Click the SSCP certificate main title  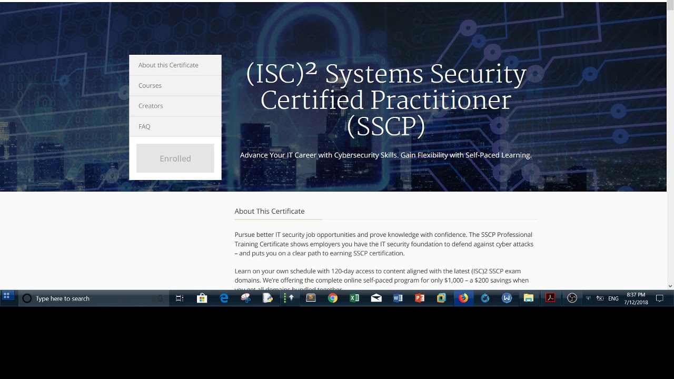[386, 100]
